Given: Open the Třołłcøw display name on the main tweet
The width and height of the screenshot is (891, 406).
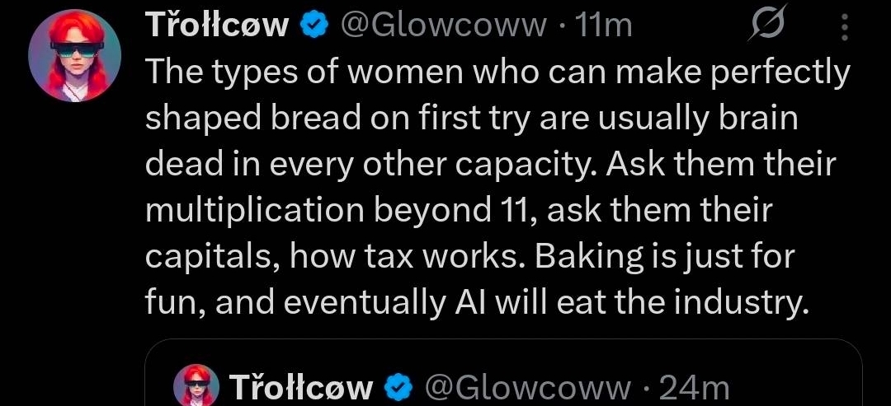Looking at the screenshot, I should [217, 26].
